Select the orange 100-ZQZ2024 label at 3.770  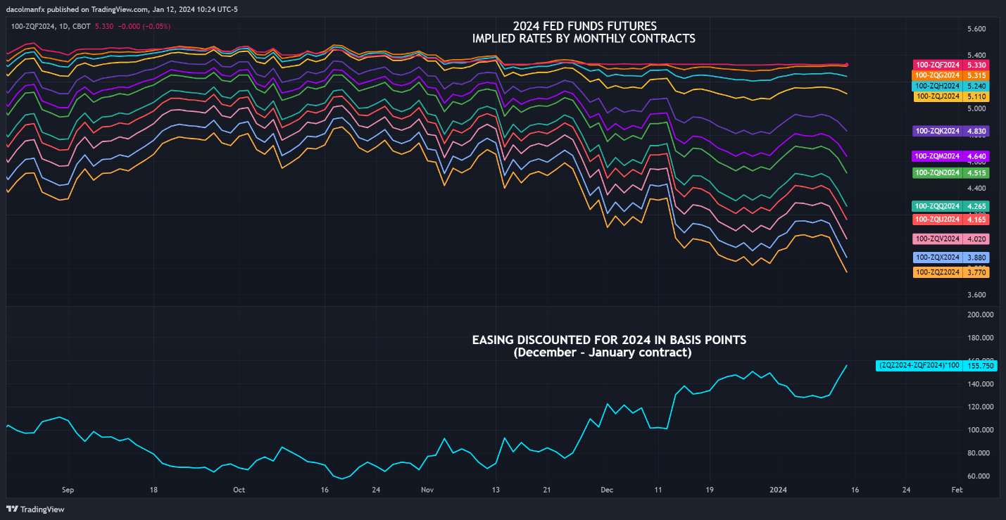(x=951, y=272)
